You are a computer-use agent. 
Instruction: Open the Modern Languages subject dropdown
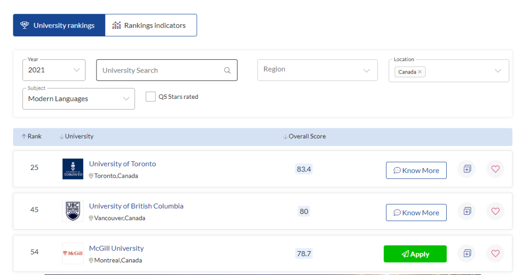79,99
